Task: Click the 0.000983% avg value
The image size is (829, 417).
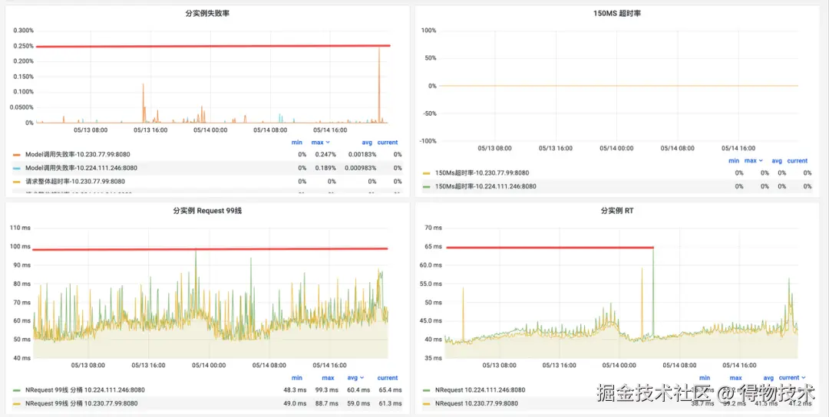Action: (x=361, y=168)
